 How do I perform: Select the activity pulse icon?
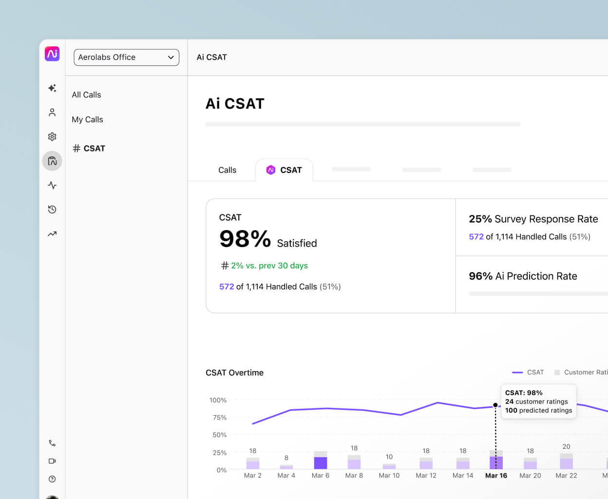click(x=52, y=185)
